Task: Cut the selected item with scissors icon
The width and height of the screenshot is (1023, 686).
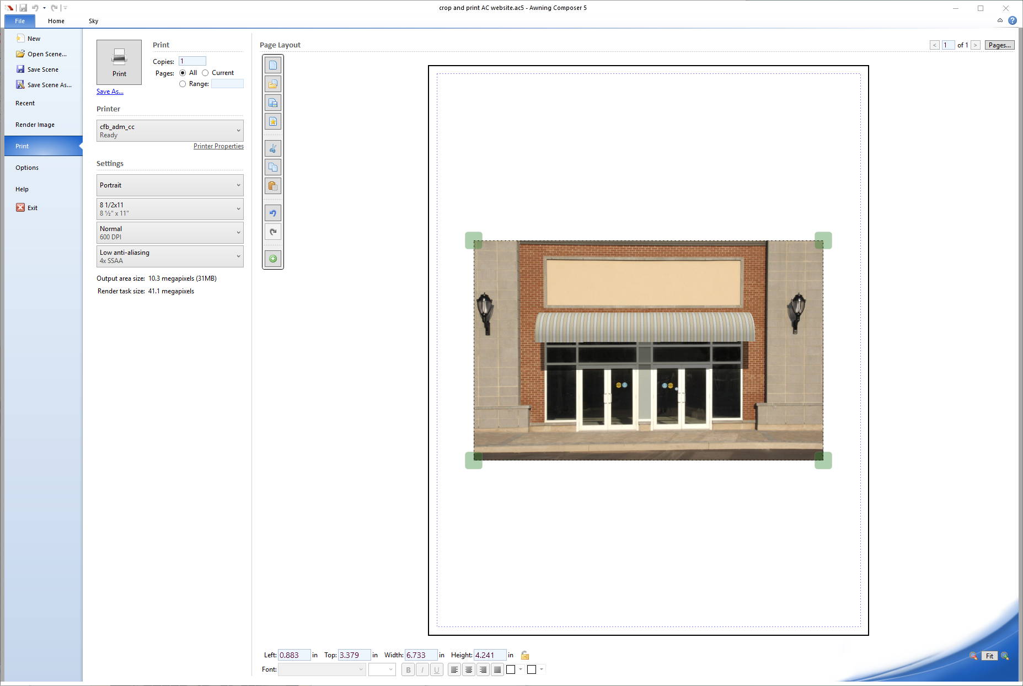Action: tap(272, 148)
